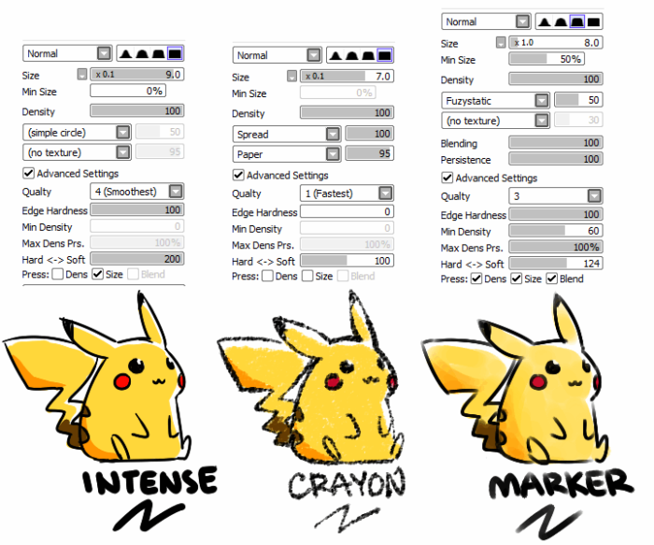Uncheck Press Blend in the Marker panel

552,279
